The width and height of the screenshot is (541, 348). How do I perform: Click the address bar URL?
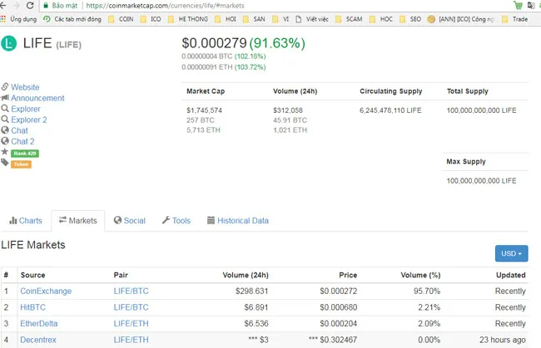click(x=165, y=6)
